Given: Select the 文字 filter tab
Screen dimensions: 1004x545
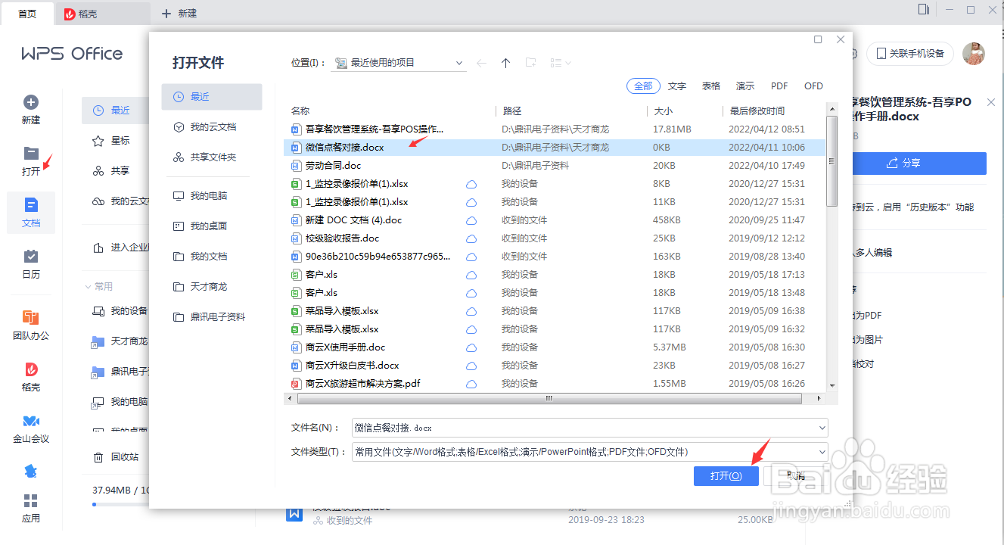Looking at the screenshot, I should point(677,86).
